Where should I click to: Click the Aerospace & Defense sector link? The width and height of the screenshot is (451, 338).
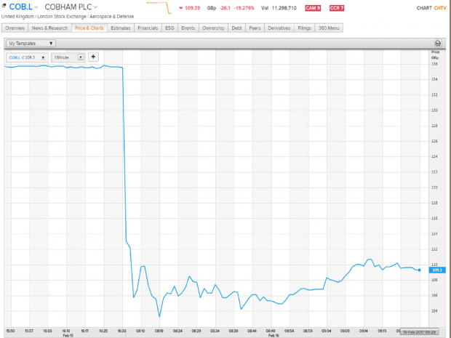(x=103, y=16)
